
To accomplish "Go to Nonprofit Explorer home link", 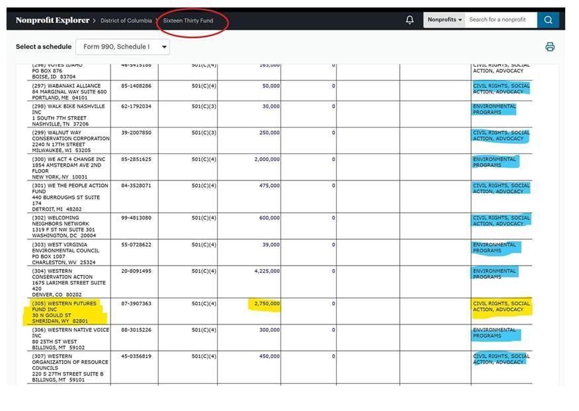I will 52,20.
